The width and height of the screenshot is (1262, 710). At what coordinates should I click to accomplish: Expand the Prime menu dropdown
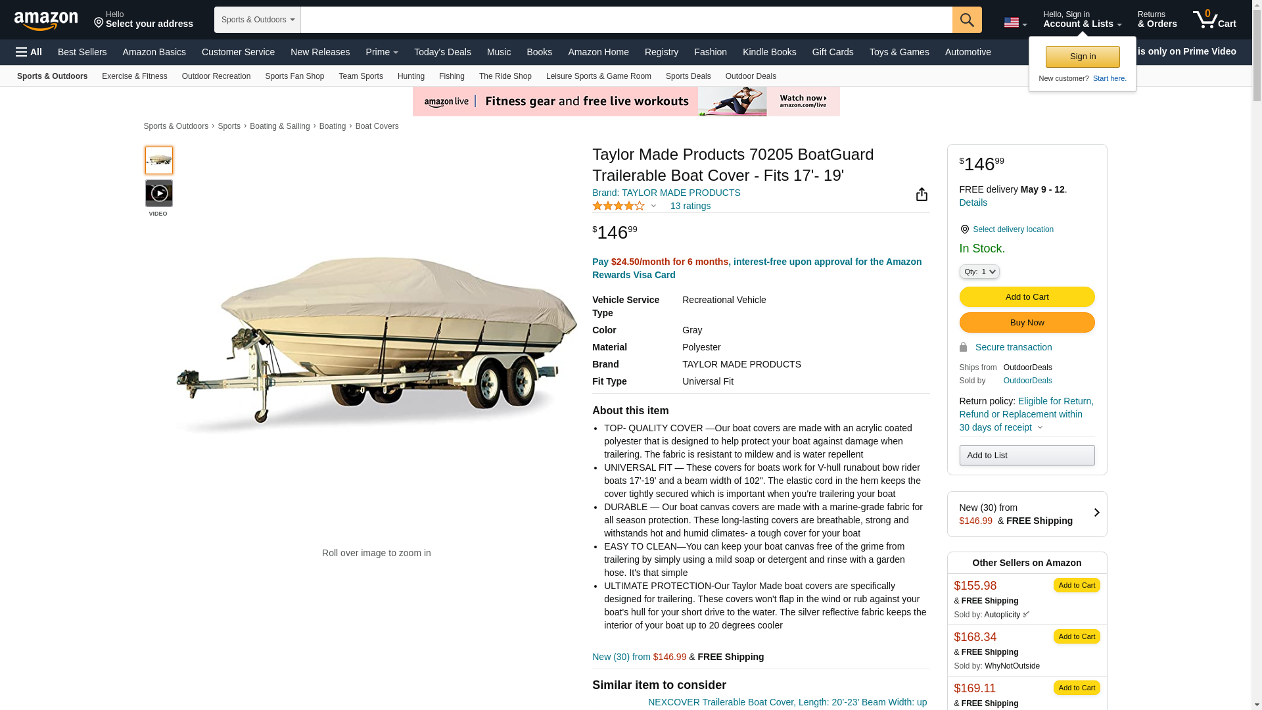[x=382, y=52]
